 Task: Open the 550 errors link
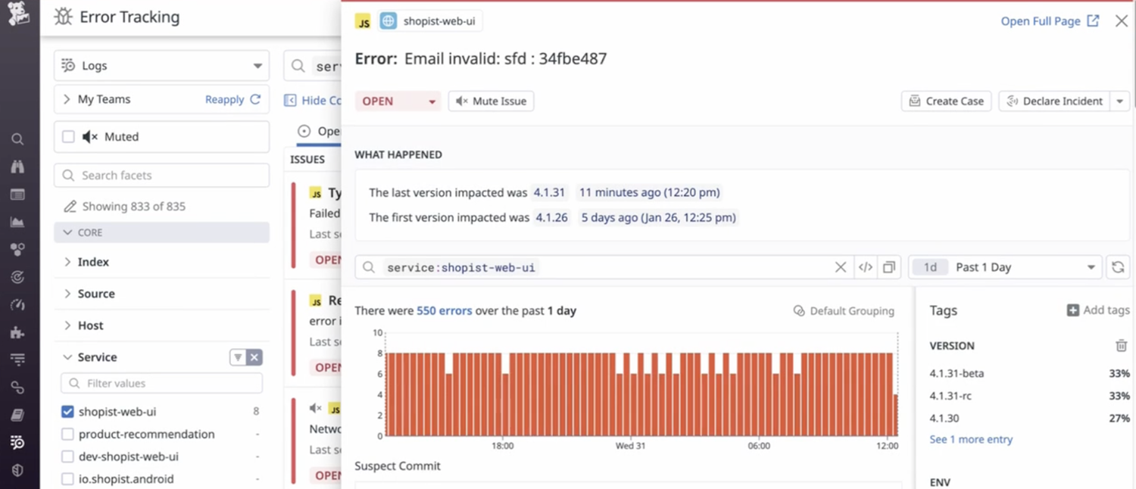click(445, 310)
